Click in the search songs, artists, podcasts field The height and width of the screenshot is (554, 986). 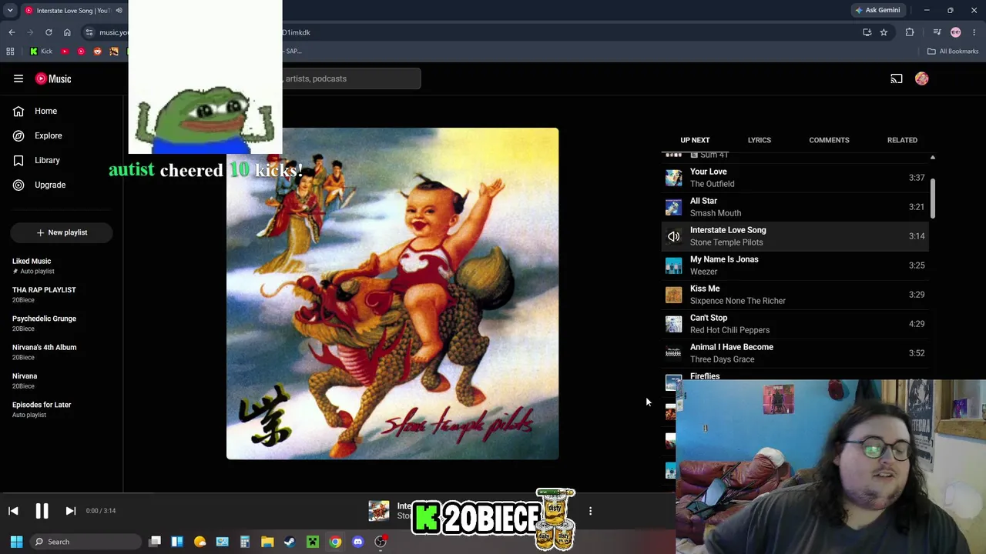tap(351, 78)
